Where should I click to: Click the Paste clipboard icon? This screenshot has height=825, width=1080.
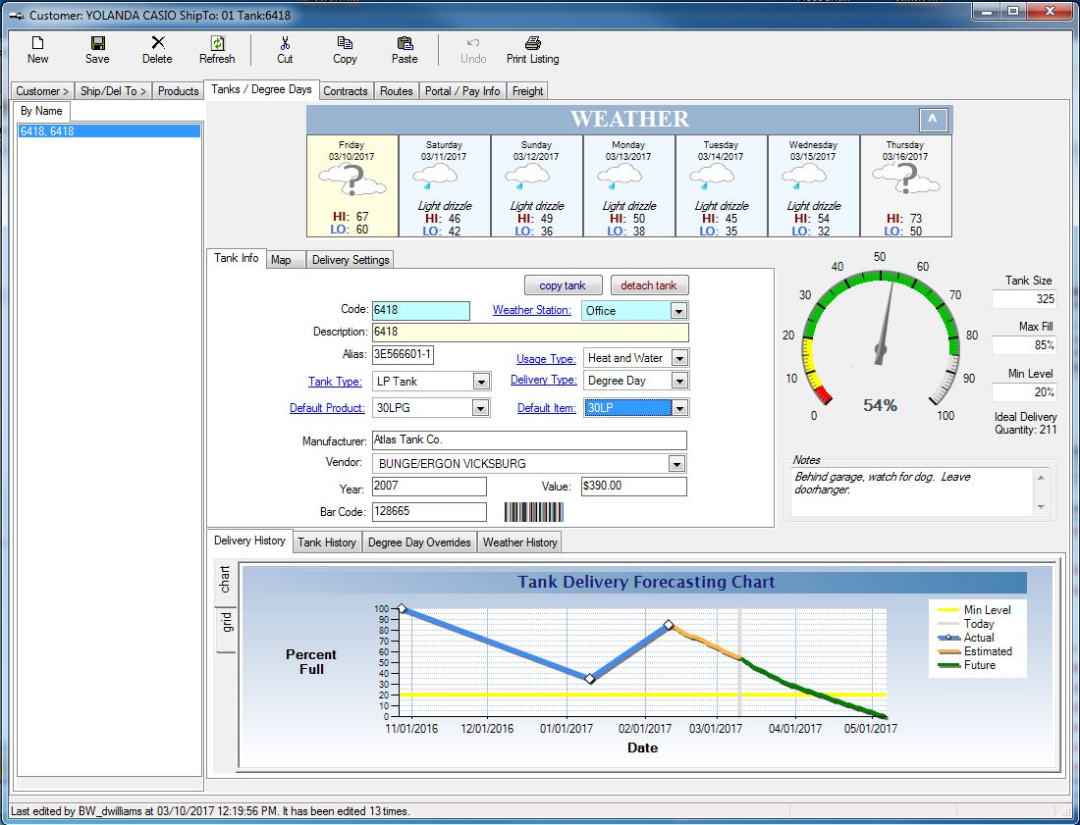[405, 43]
